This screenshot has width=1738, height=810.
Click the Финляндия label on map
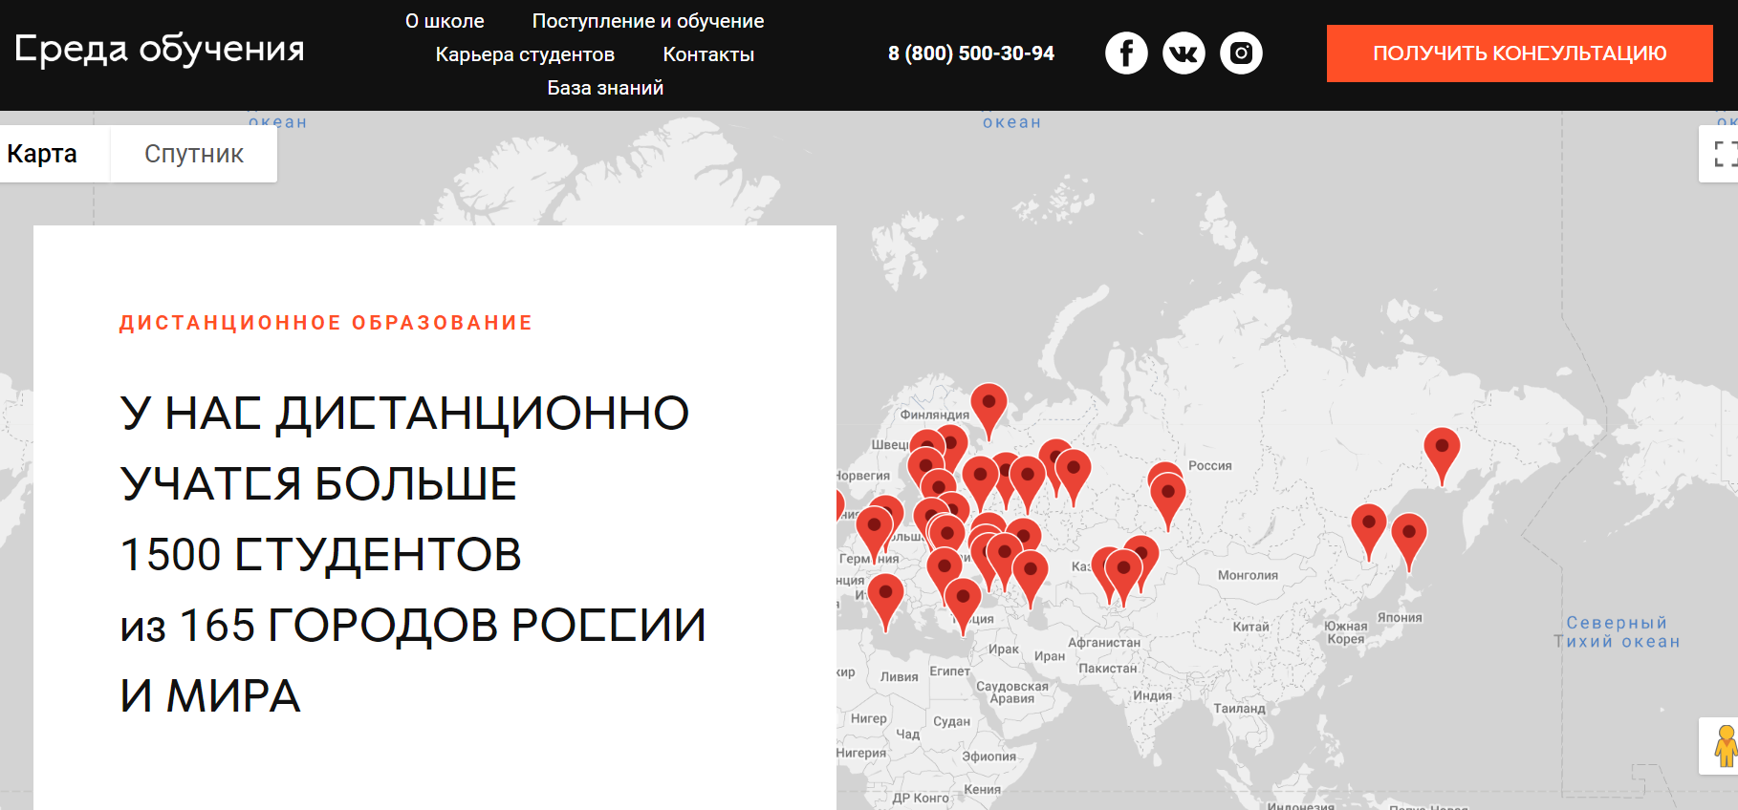coord(935,415)
